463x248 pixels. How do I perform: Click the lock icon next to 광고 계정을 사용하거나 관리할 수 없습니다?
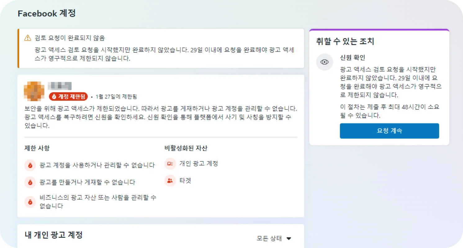point(30,166)
